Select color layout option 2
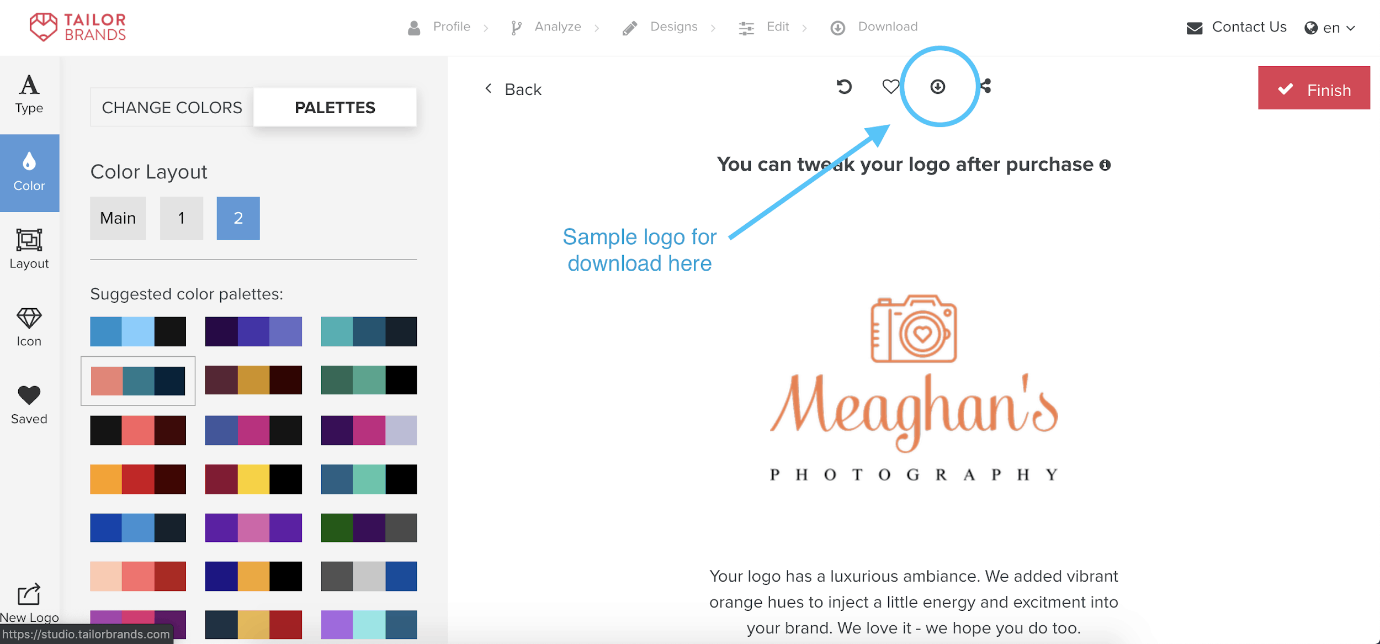 click(x=238, y=217)
